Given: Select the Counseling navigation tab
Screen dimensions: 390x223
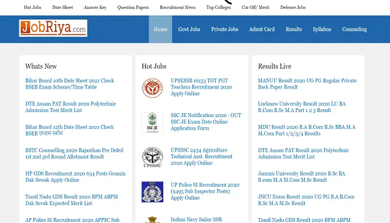Looking at the screenshot, I should [354, 29].
